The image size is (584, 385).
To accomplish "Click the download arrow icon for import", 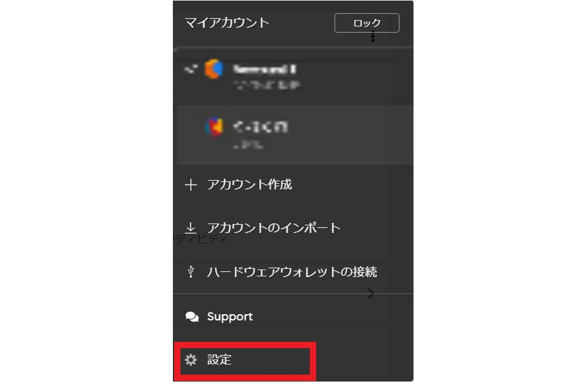I will tap(191, 228).
